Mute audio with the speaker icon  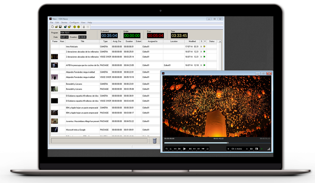pos(251,149)
